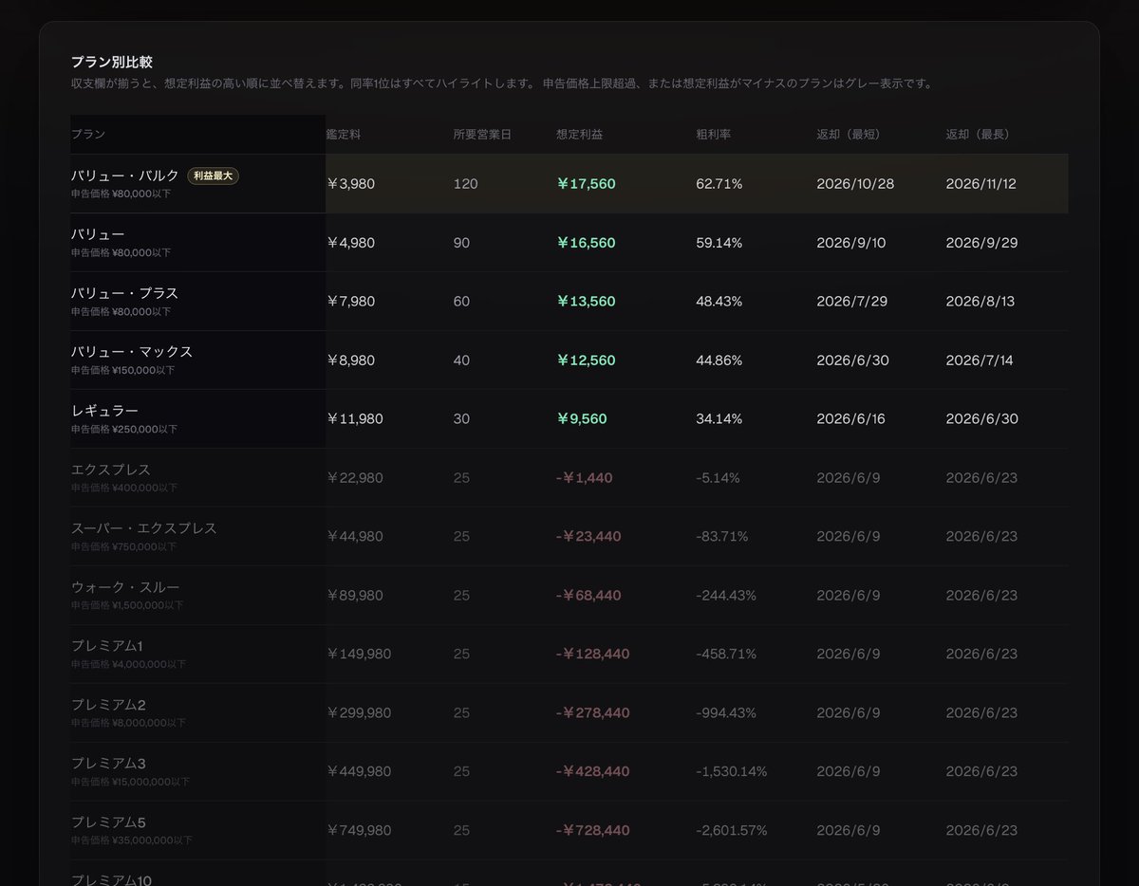Click the ¥17,560 expected profit
This screenshot has width=1139, height=886.
pos(586,184)
